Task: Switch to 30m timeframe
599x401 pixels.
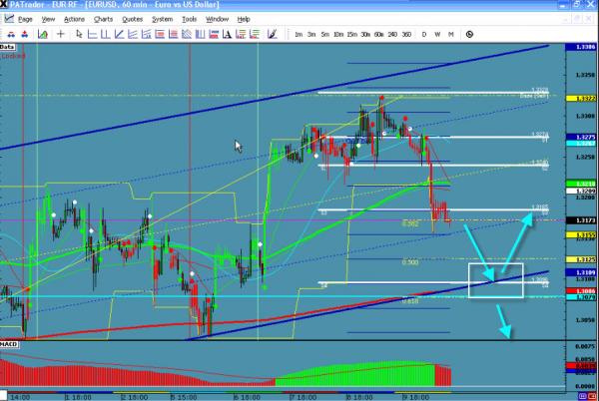Action: coord(365,34)
